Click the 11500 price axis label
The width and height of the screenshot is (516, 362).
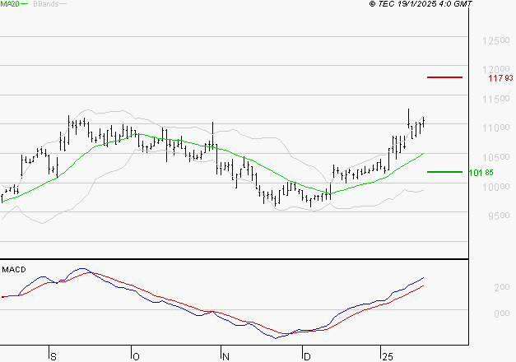[x=496, y=99]
